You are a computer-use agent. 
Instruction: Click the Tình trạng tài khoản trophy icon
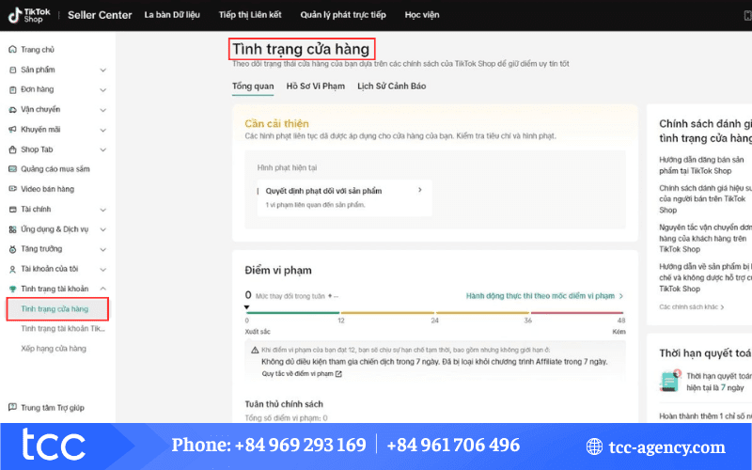click(x=12, y=289)
